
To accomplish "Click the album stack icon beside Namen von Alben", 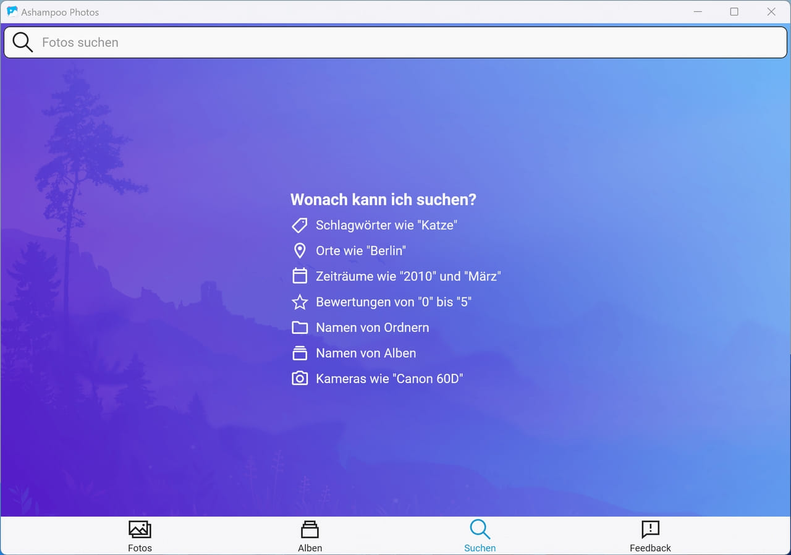I will coord(300,353).
